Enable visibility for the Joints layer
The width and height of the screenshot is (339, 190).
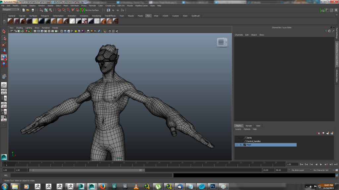coord(236,138)
